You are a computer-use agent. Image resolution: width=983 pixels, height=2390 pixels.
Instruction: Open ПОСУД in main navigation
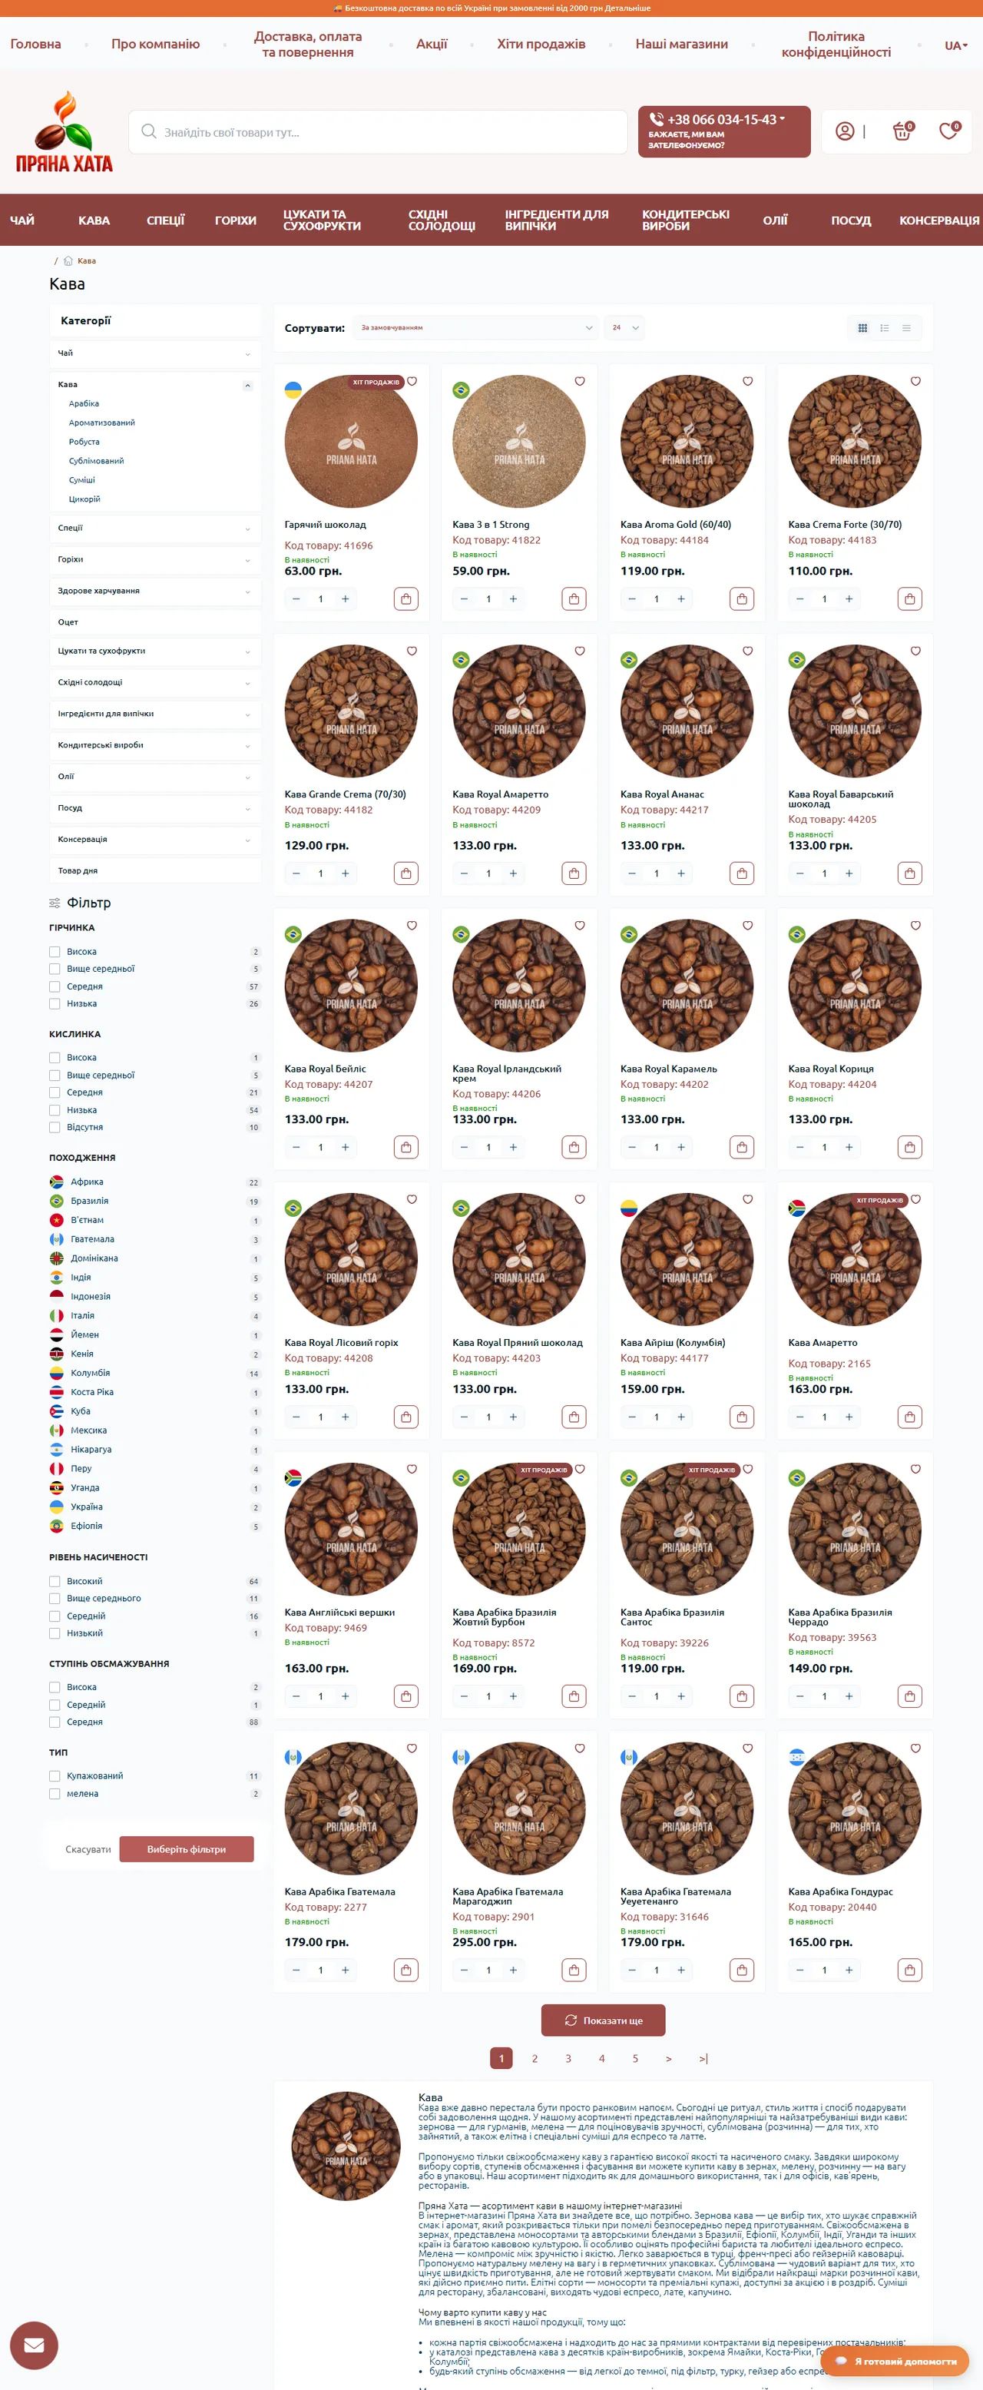pyautogui.click(x=850, y=220)
